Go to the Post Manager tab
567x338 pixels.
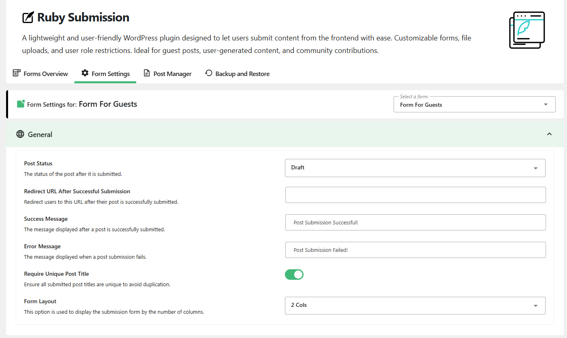click(167, 74)
